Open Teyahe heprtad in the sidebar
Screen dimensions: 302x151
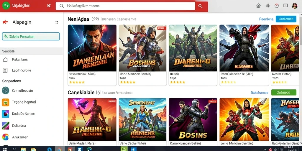[24, 102]
